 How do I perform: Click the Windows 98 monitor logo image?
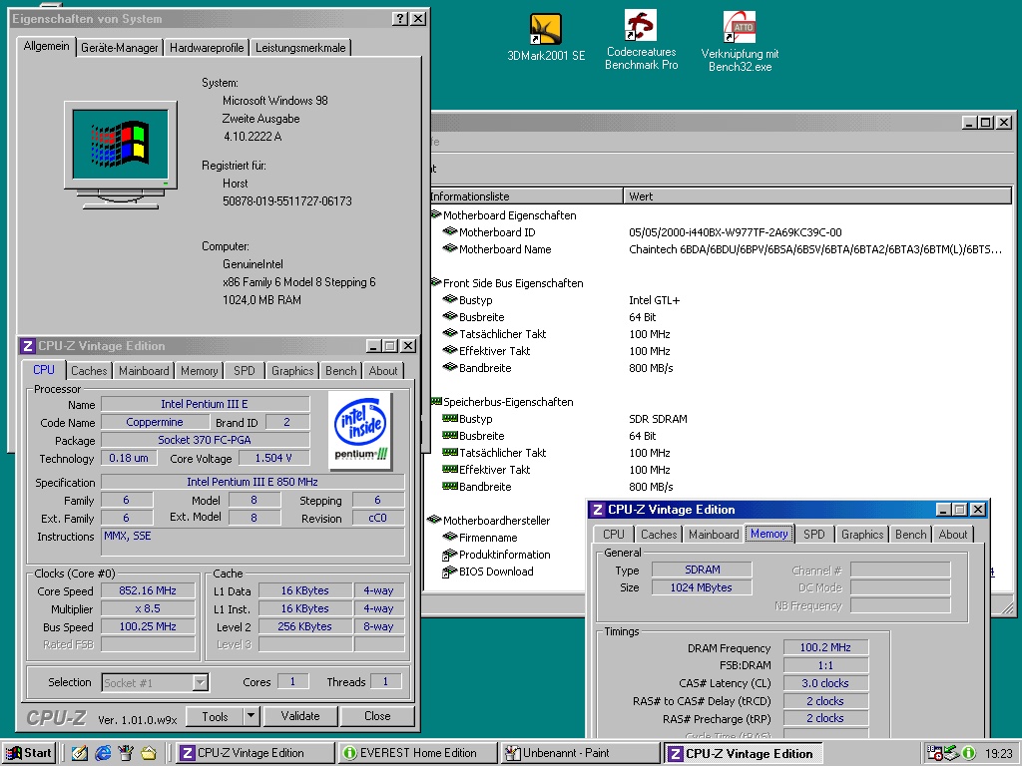click(x=119, y=146)
